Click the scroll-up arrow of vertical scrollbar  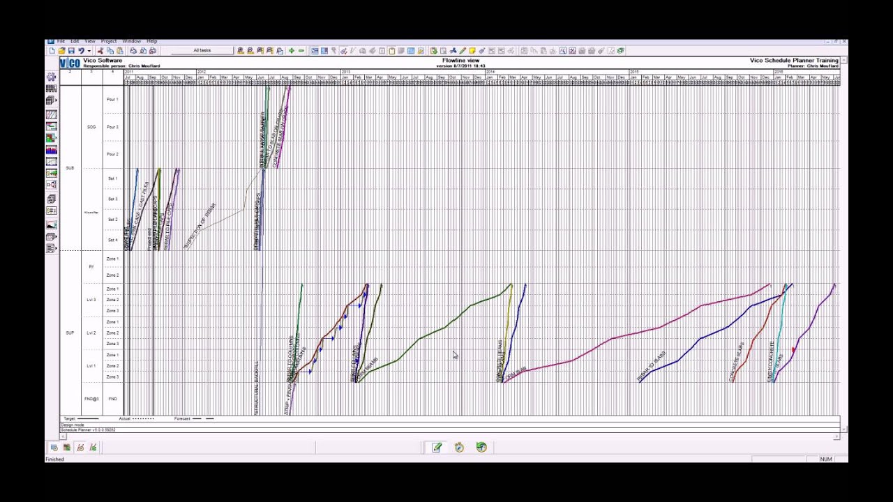[x=844, y=61]
